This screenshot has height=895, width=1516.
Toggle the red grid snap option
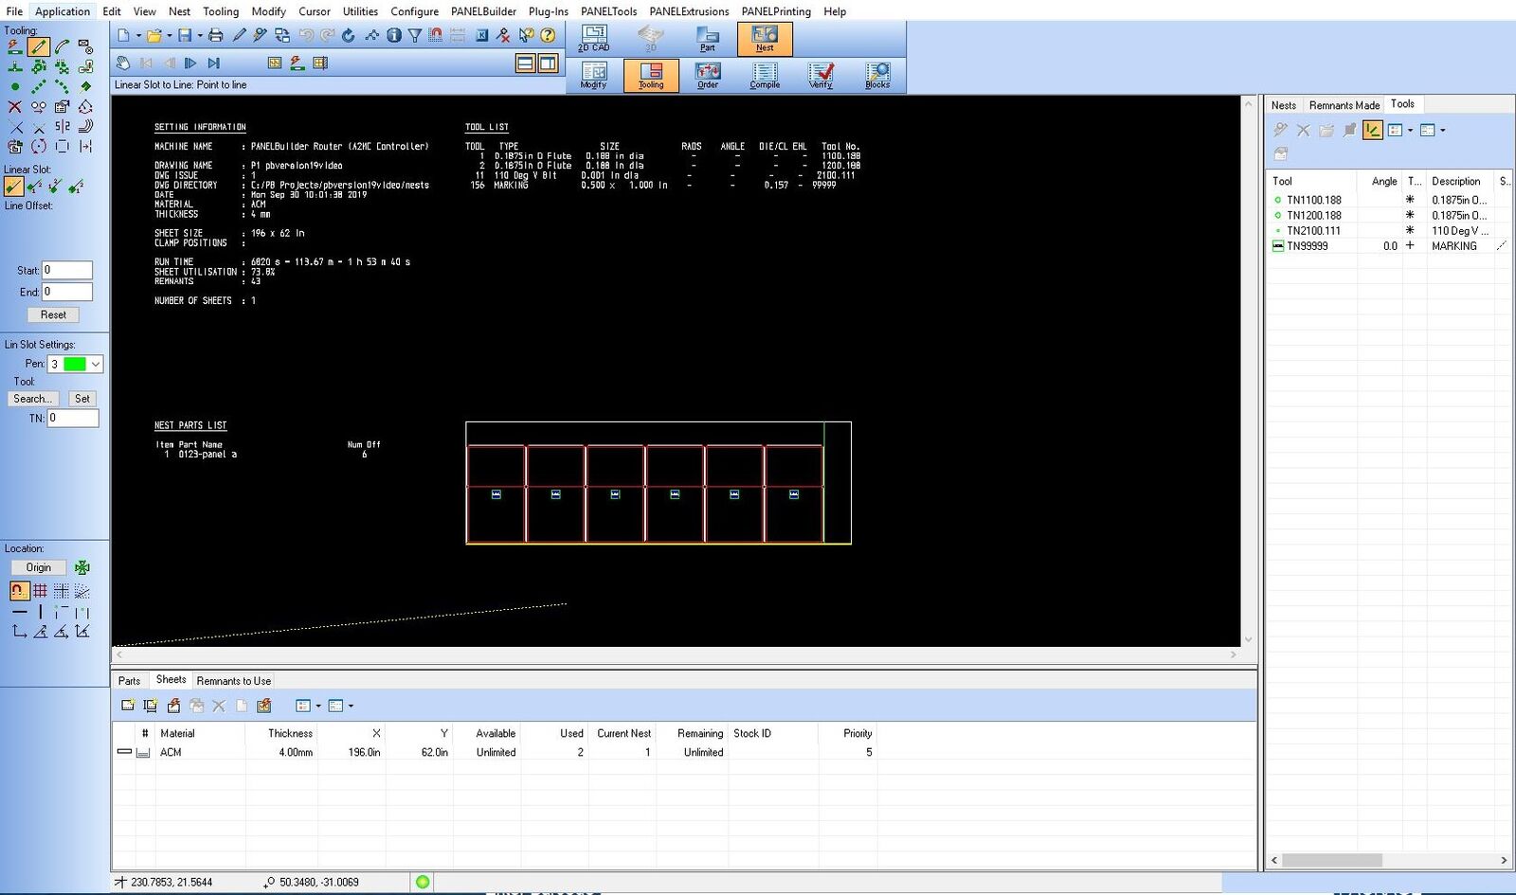pyautogui.click(x=40, y=591)
